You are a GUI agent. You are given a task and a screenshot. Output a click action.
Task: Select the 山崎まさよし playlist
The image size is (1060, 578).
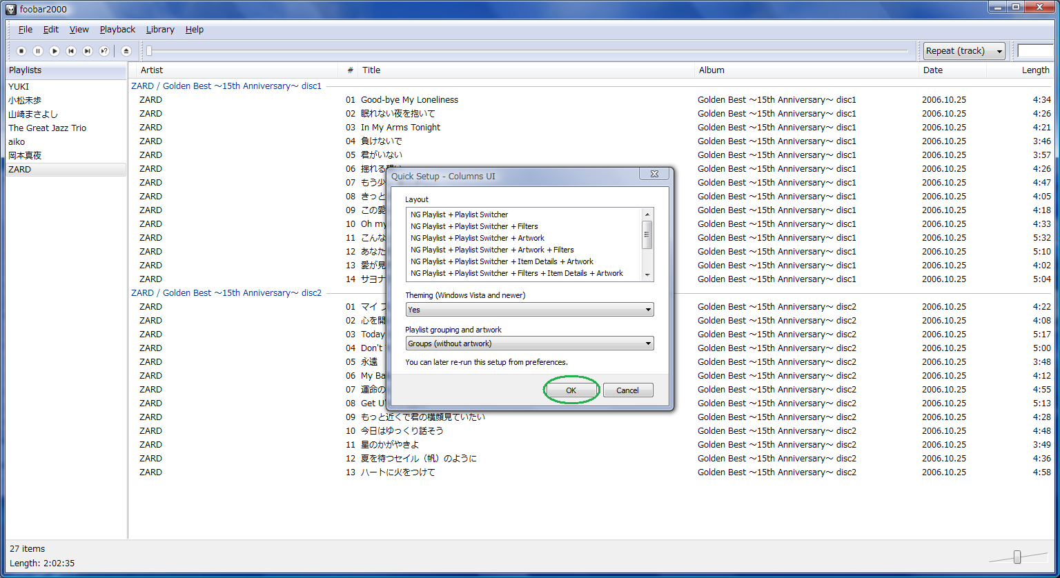coord(66,114)
